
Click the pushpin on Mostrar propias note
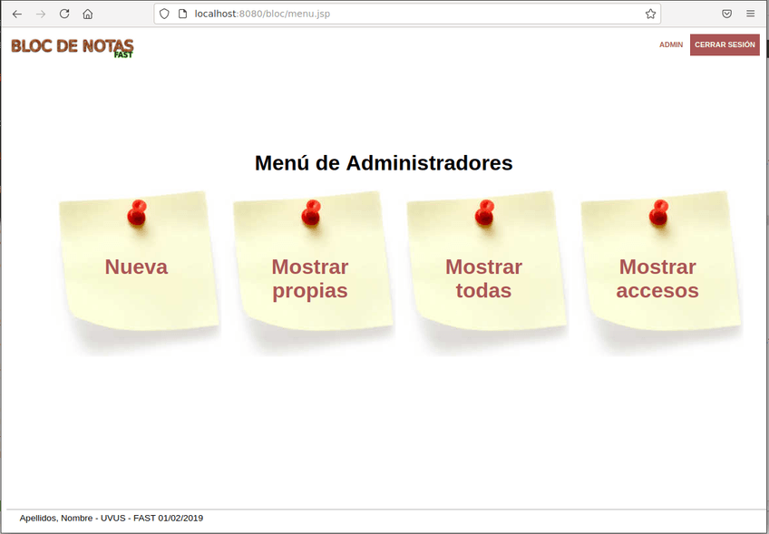[x=311, y=213]
